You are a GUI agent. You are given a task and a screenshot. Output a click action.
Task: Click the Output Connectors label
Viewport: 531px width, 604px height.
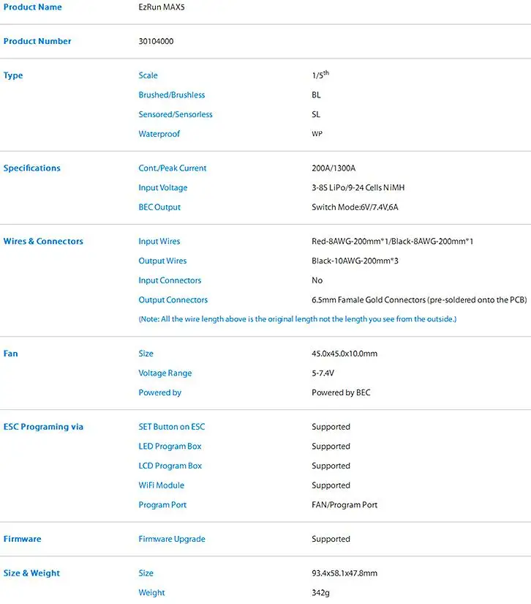click(173, 299)
